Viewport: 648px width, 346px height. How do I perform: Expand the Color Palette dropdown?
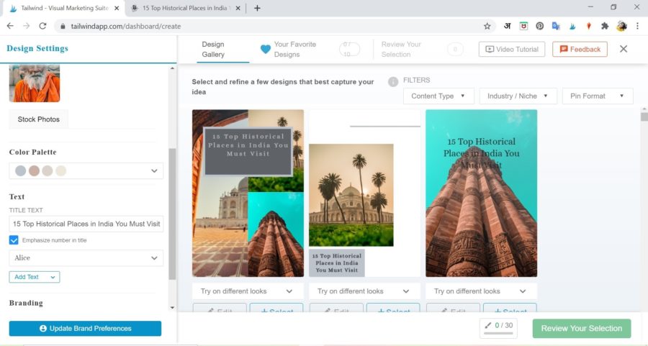[86, 170]
